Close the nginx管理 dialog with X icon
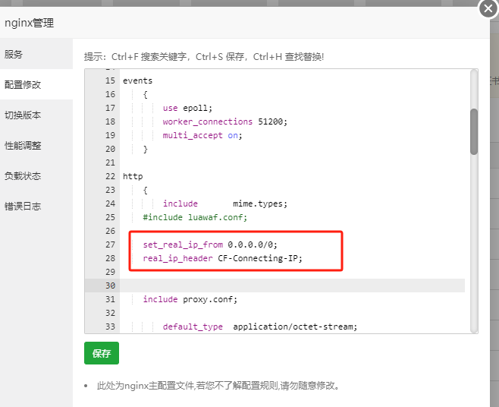 488,8
